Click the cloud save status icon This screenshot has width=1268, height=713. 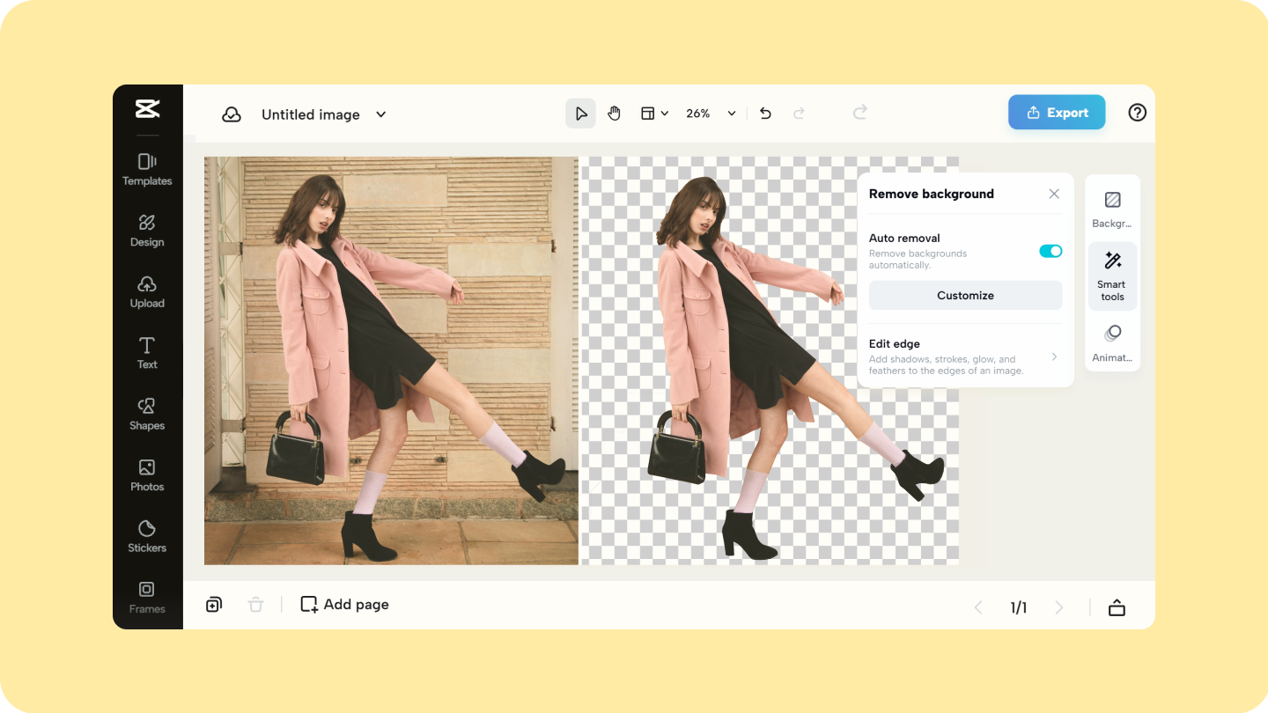pos(232,114)
